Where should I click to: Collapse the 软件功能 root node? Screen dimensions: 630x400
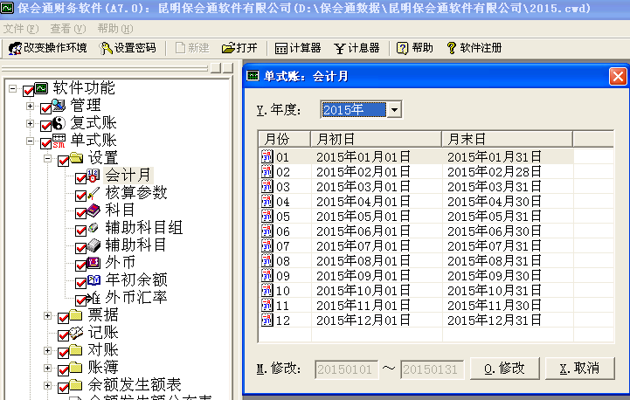click(x=13, y=88)
